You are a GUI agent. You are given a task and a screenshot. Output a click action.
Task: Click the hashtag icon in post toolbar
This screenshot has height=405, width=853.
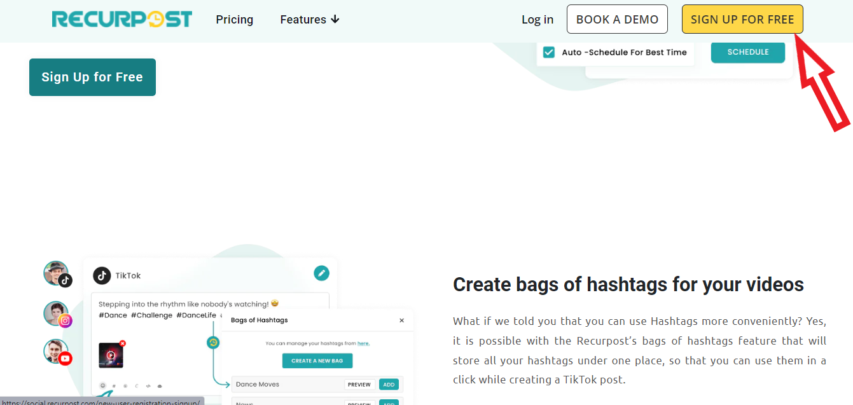tap(114, 386)
